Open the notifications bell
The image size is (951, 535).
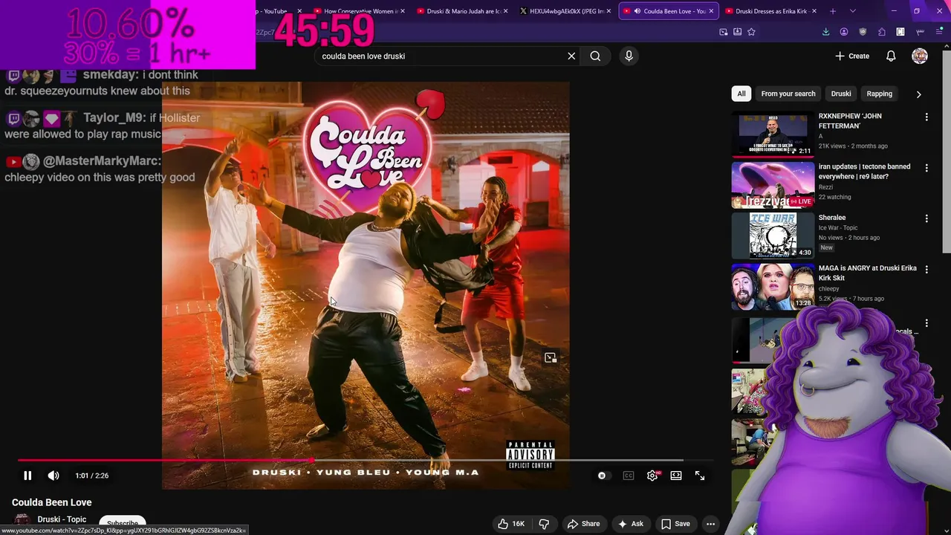pyautogui.click(x=891, y=56)
